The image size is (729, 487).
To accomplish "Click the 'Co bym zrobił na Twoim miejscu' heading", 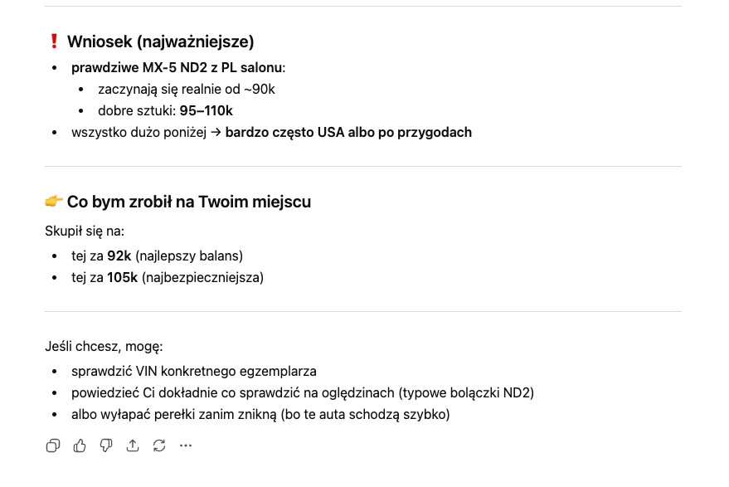I will pyautogui.click(x=188, y=202).
